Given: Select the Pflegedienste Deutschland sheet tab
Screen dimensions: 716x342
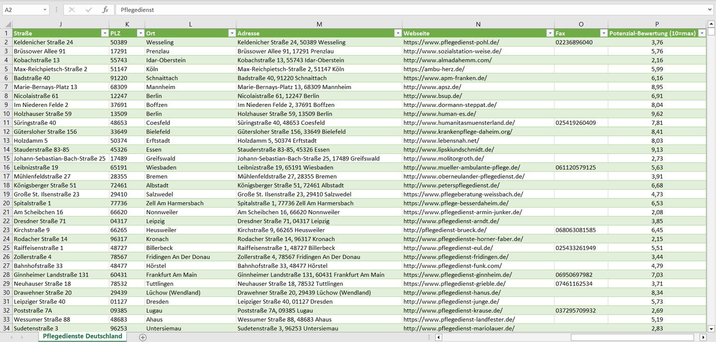Looking at the screenshot, I should coord(82,337).
